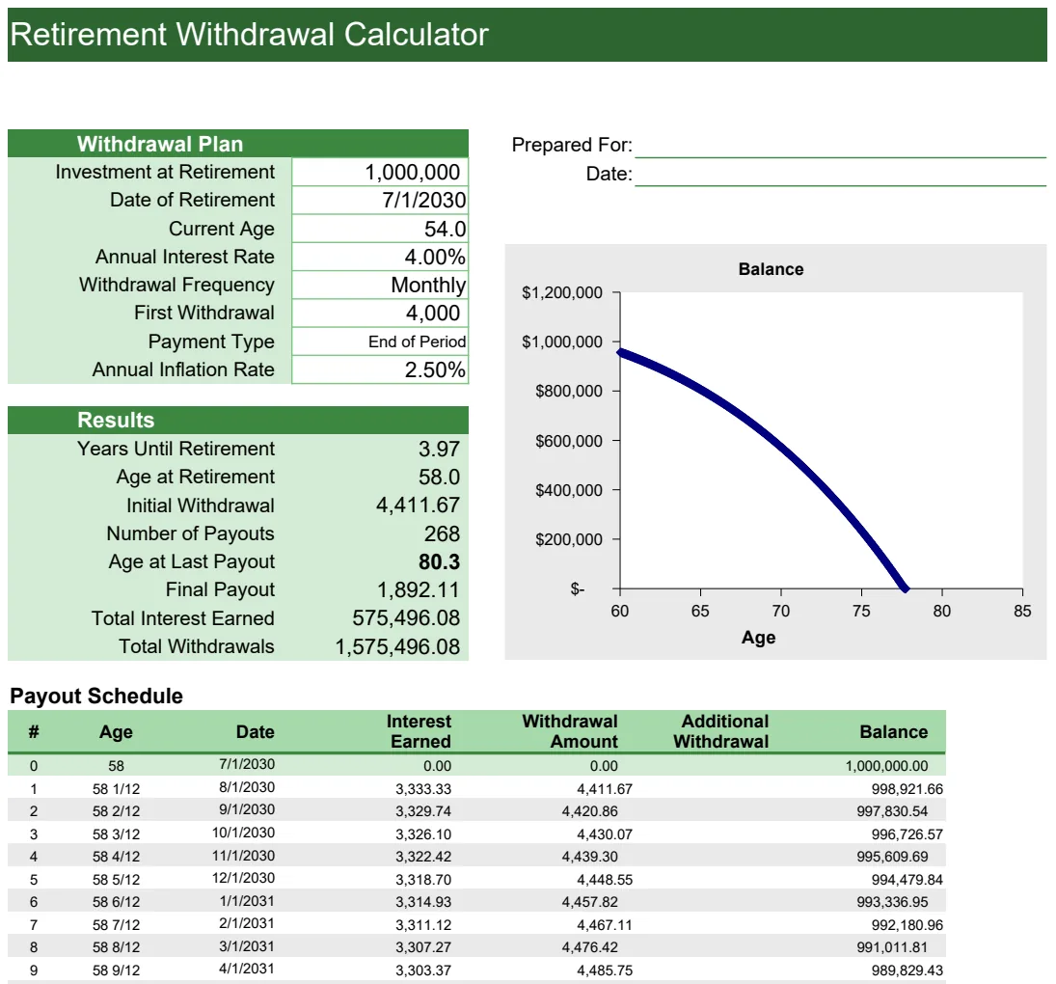Select the balance cell 995,609.69
Viewport: 1056px width, 984px height.
click(892, 856)
